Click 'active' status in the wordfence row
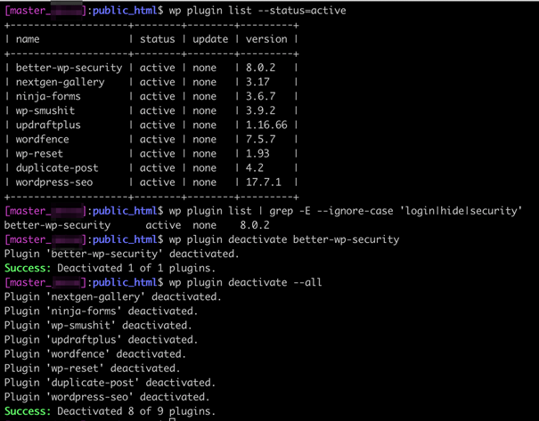The image size is (539, 421). pyautogui.click(x=157, y=139)
